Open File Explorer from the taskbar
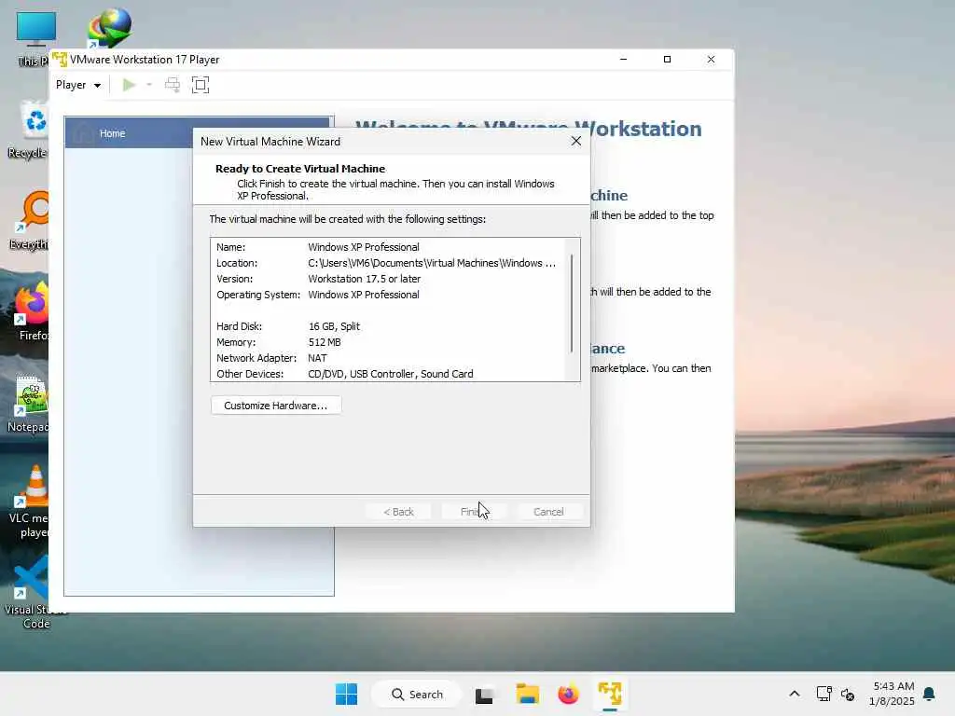Image resolution: width=955 pixels, height=716 pixels. (x=528, y=694)
